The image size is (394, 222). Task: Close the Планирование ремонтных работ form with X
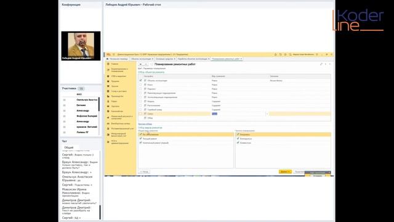point(330,64)
